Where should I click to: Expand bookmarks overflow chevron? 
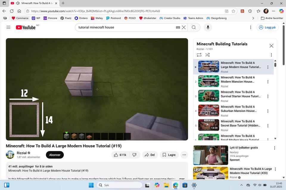[253, 18]
